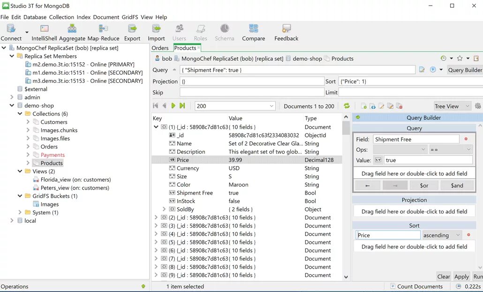Open the visual query editor pencil icon

coord(422,70)
